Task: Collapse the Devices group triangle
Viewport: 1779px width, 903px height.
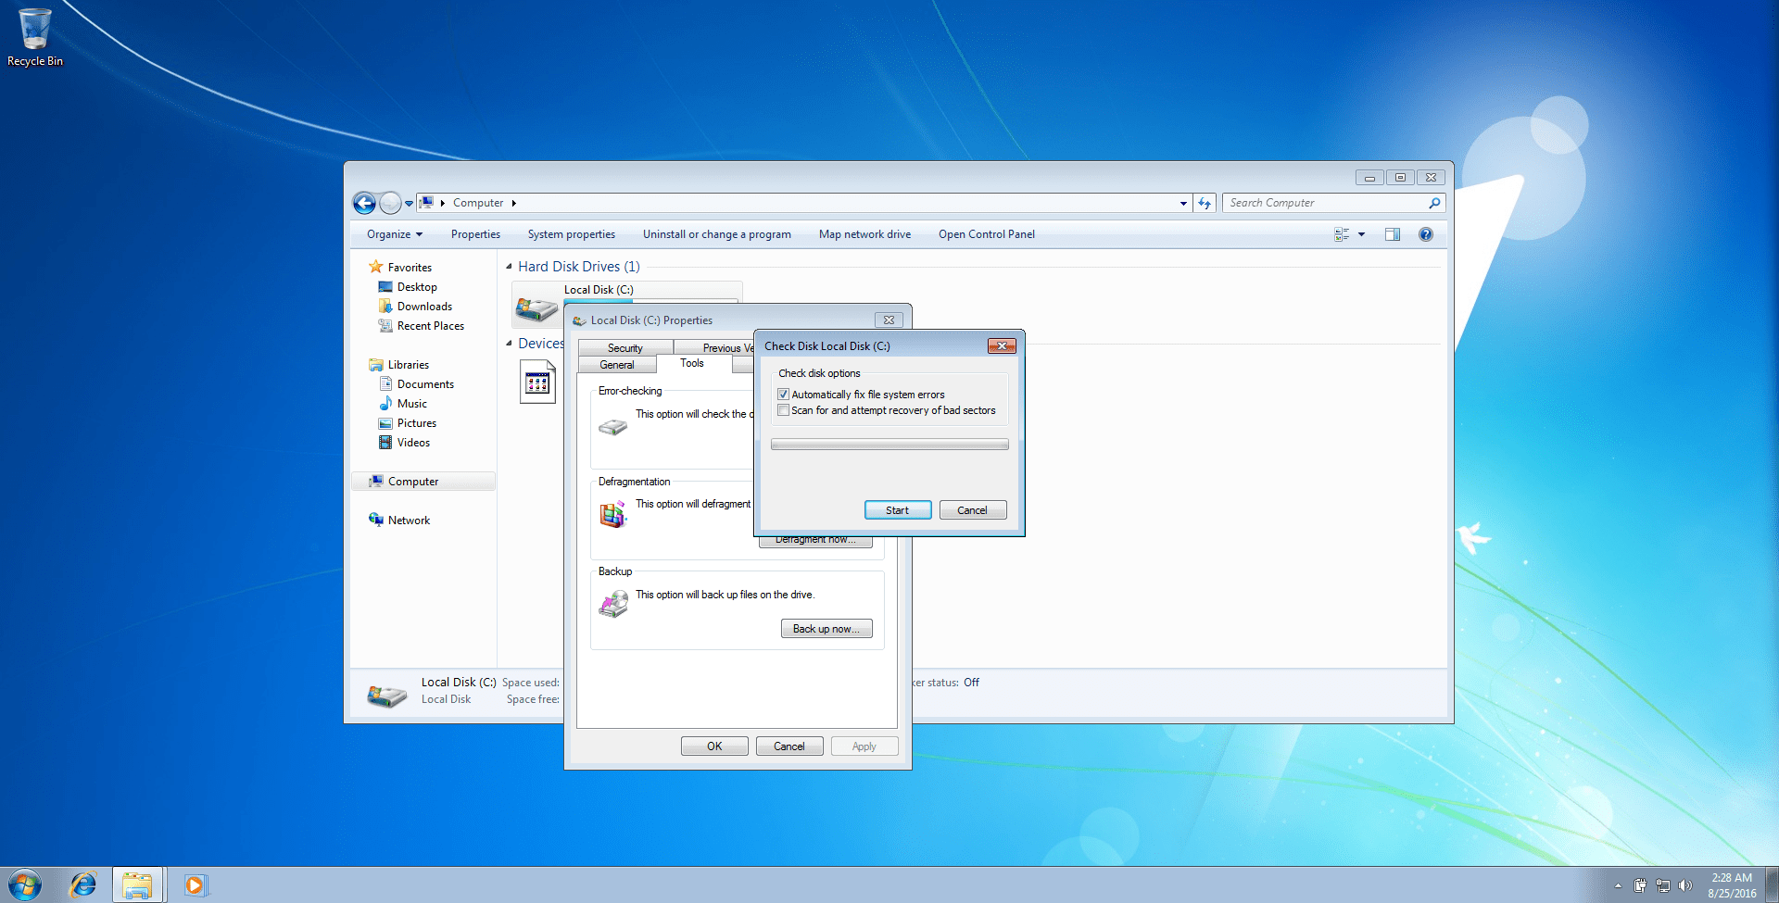Action: (x=509, y=344)
